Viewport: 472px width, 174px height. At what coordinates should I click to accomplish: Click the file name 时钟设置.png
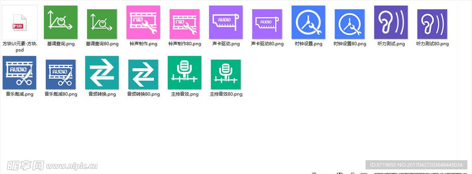pyautogui.click(x=308, y=44)
